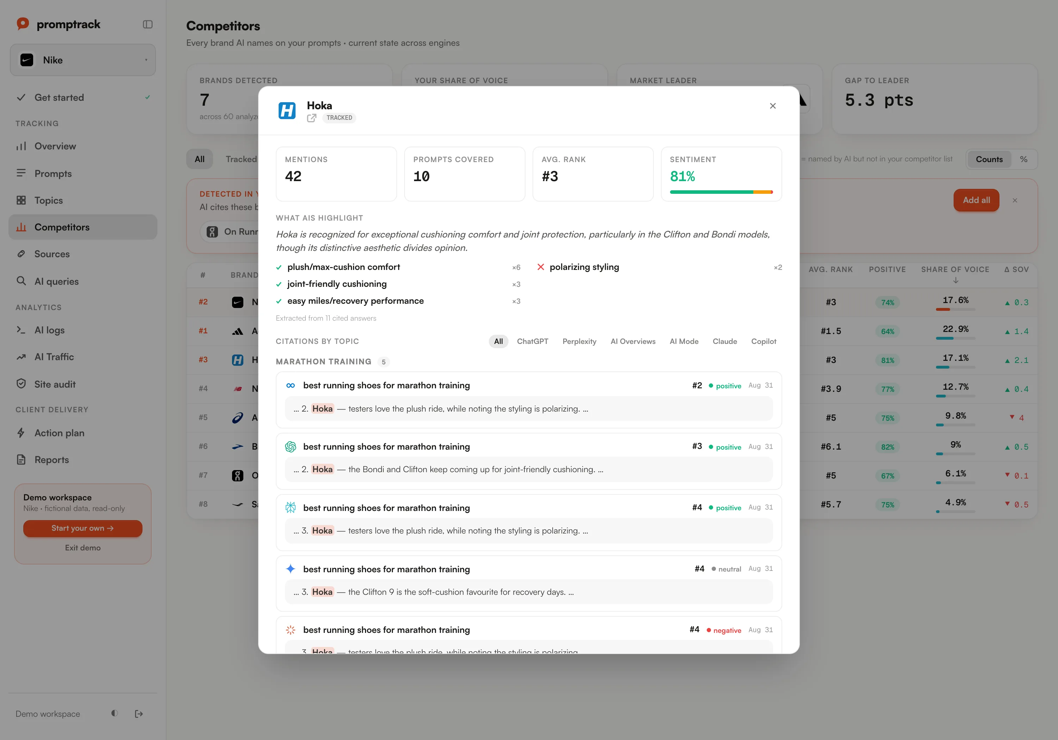Click Hoka logo in table row #3

(x=237, y=360)
